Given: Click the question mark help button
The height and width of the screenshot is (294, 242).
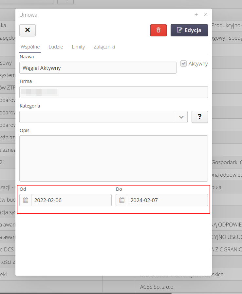Looking at the screenshot, I should pos(199,117).
